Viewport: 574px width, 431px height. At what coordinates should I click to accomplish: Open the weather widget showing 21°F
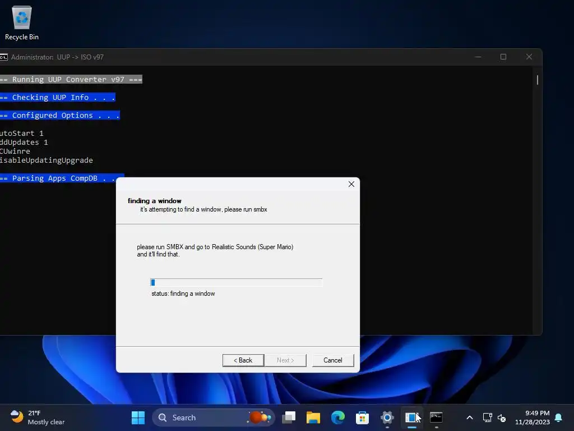(x=38, y=418)
